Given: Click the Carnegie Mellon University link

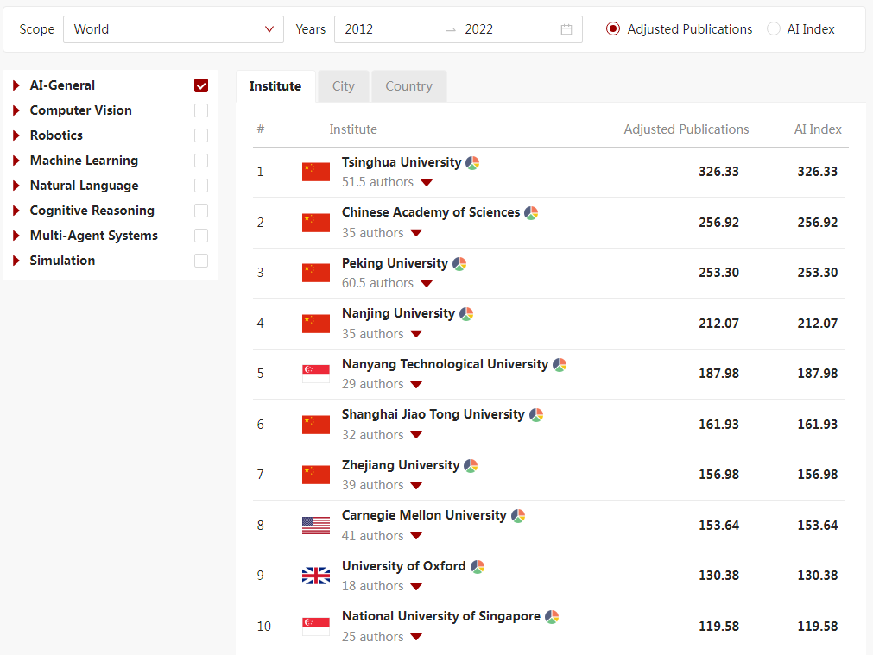Looking at the screenshot, I should (424, 515).
